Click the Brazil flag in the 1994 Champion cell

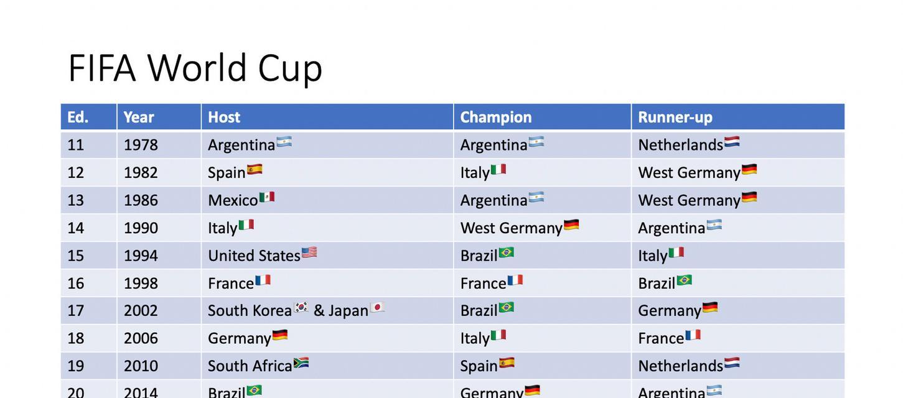coord(507,252)
